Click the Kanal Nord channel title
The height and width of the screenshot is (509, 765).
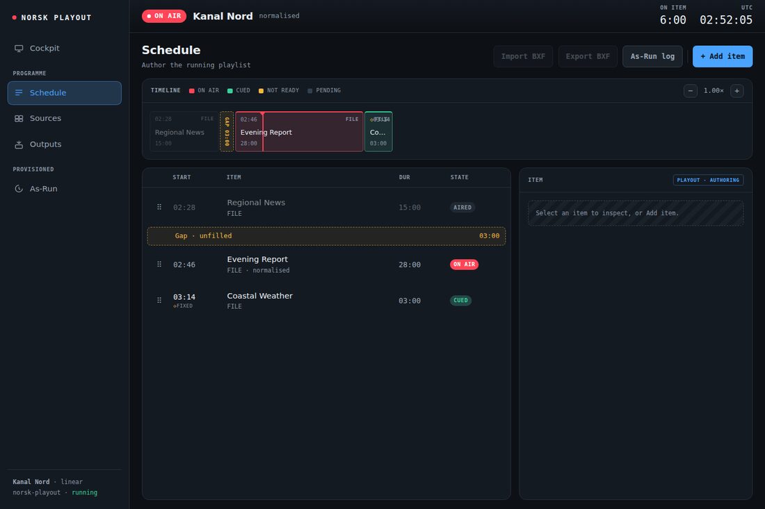pos(223,16)
